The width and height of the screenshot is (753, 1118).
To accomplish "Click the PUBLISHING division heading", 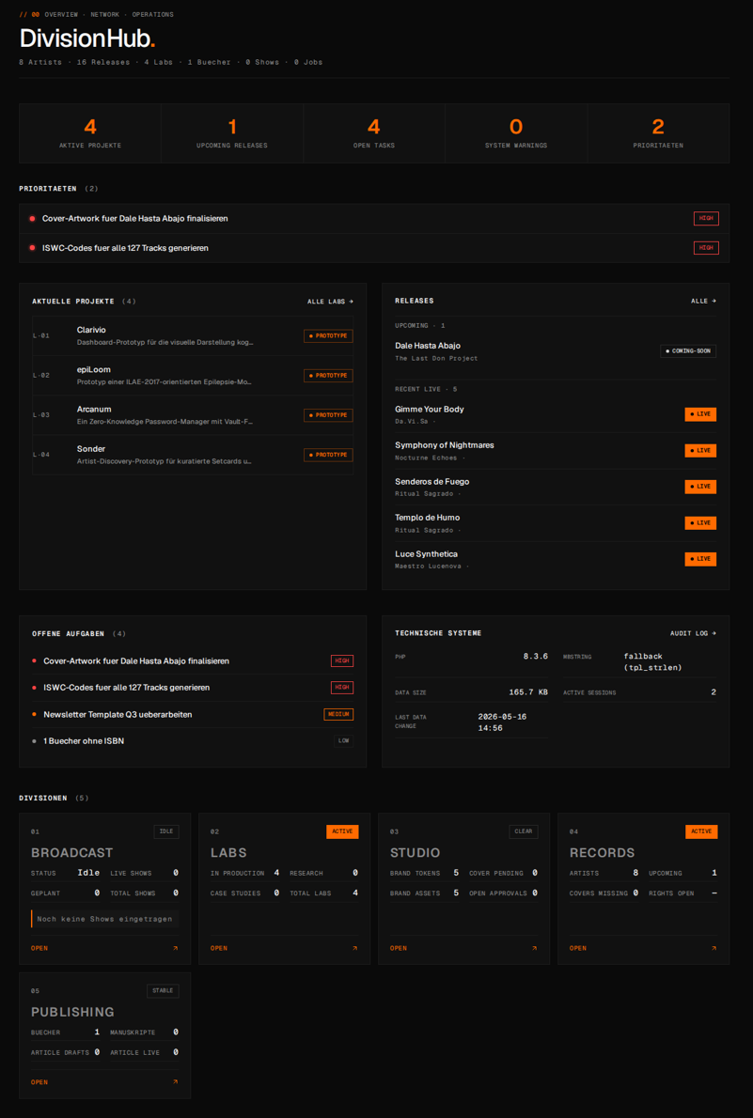I will [x=72, y=1013].
